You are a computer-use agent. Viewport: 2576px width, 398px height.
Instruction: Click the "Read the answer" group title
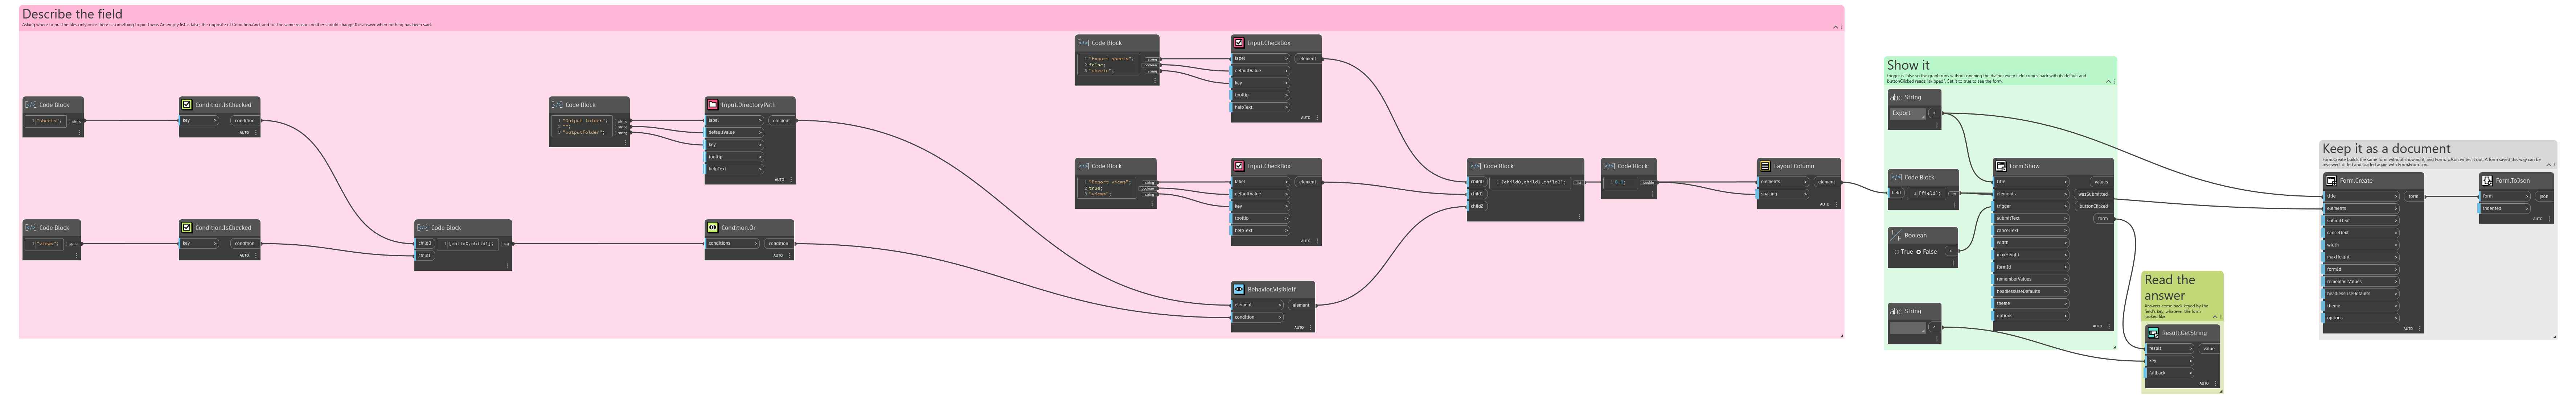click(2170, 288)
